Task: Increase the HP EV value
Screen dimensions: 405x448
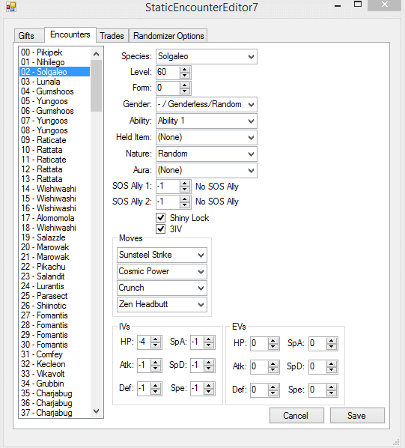Action: click(x=272, y=341)
